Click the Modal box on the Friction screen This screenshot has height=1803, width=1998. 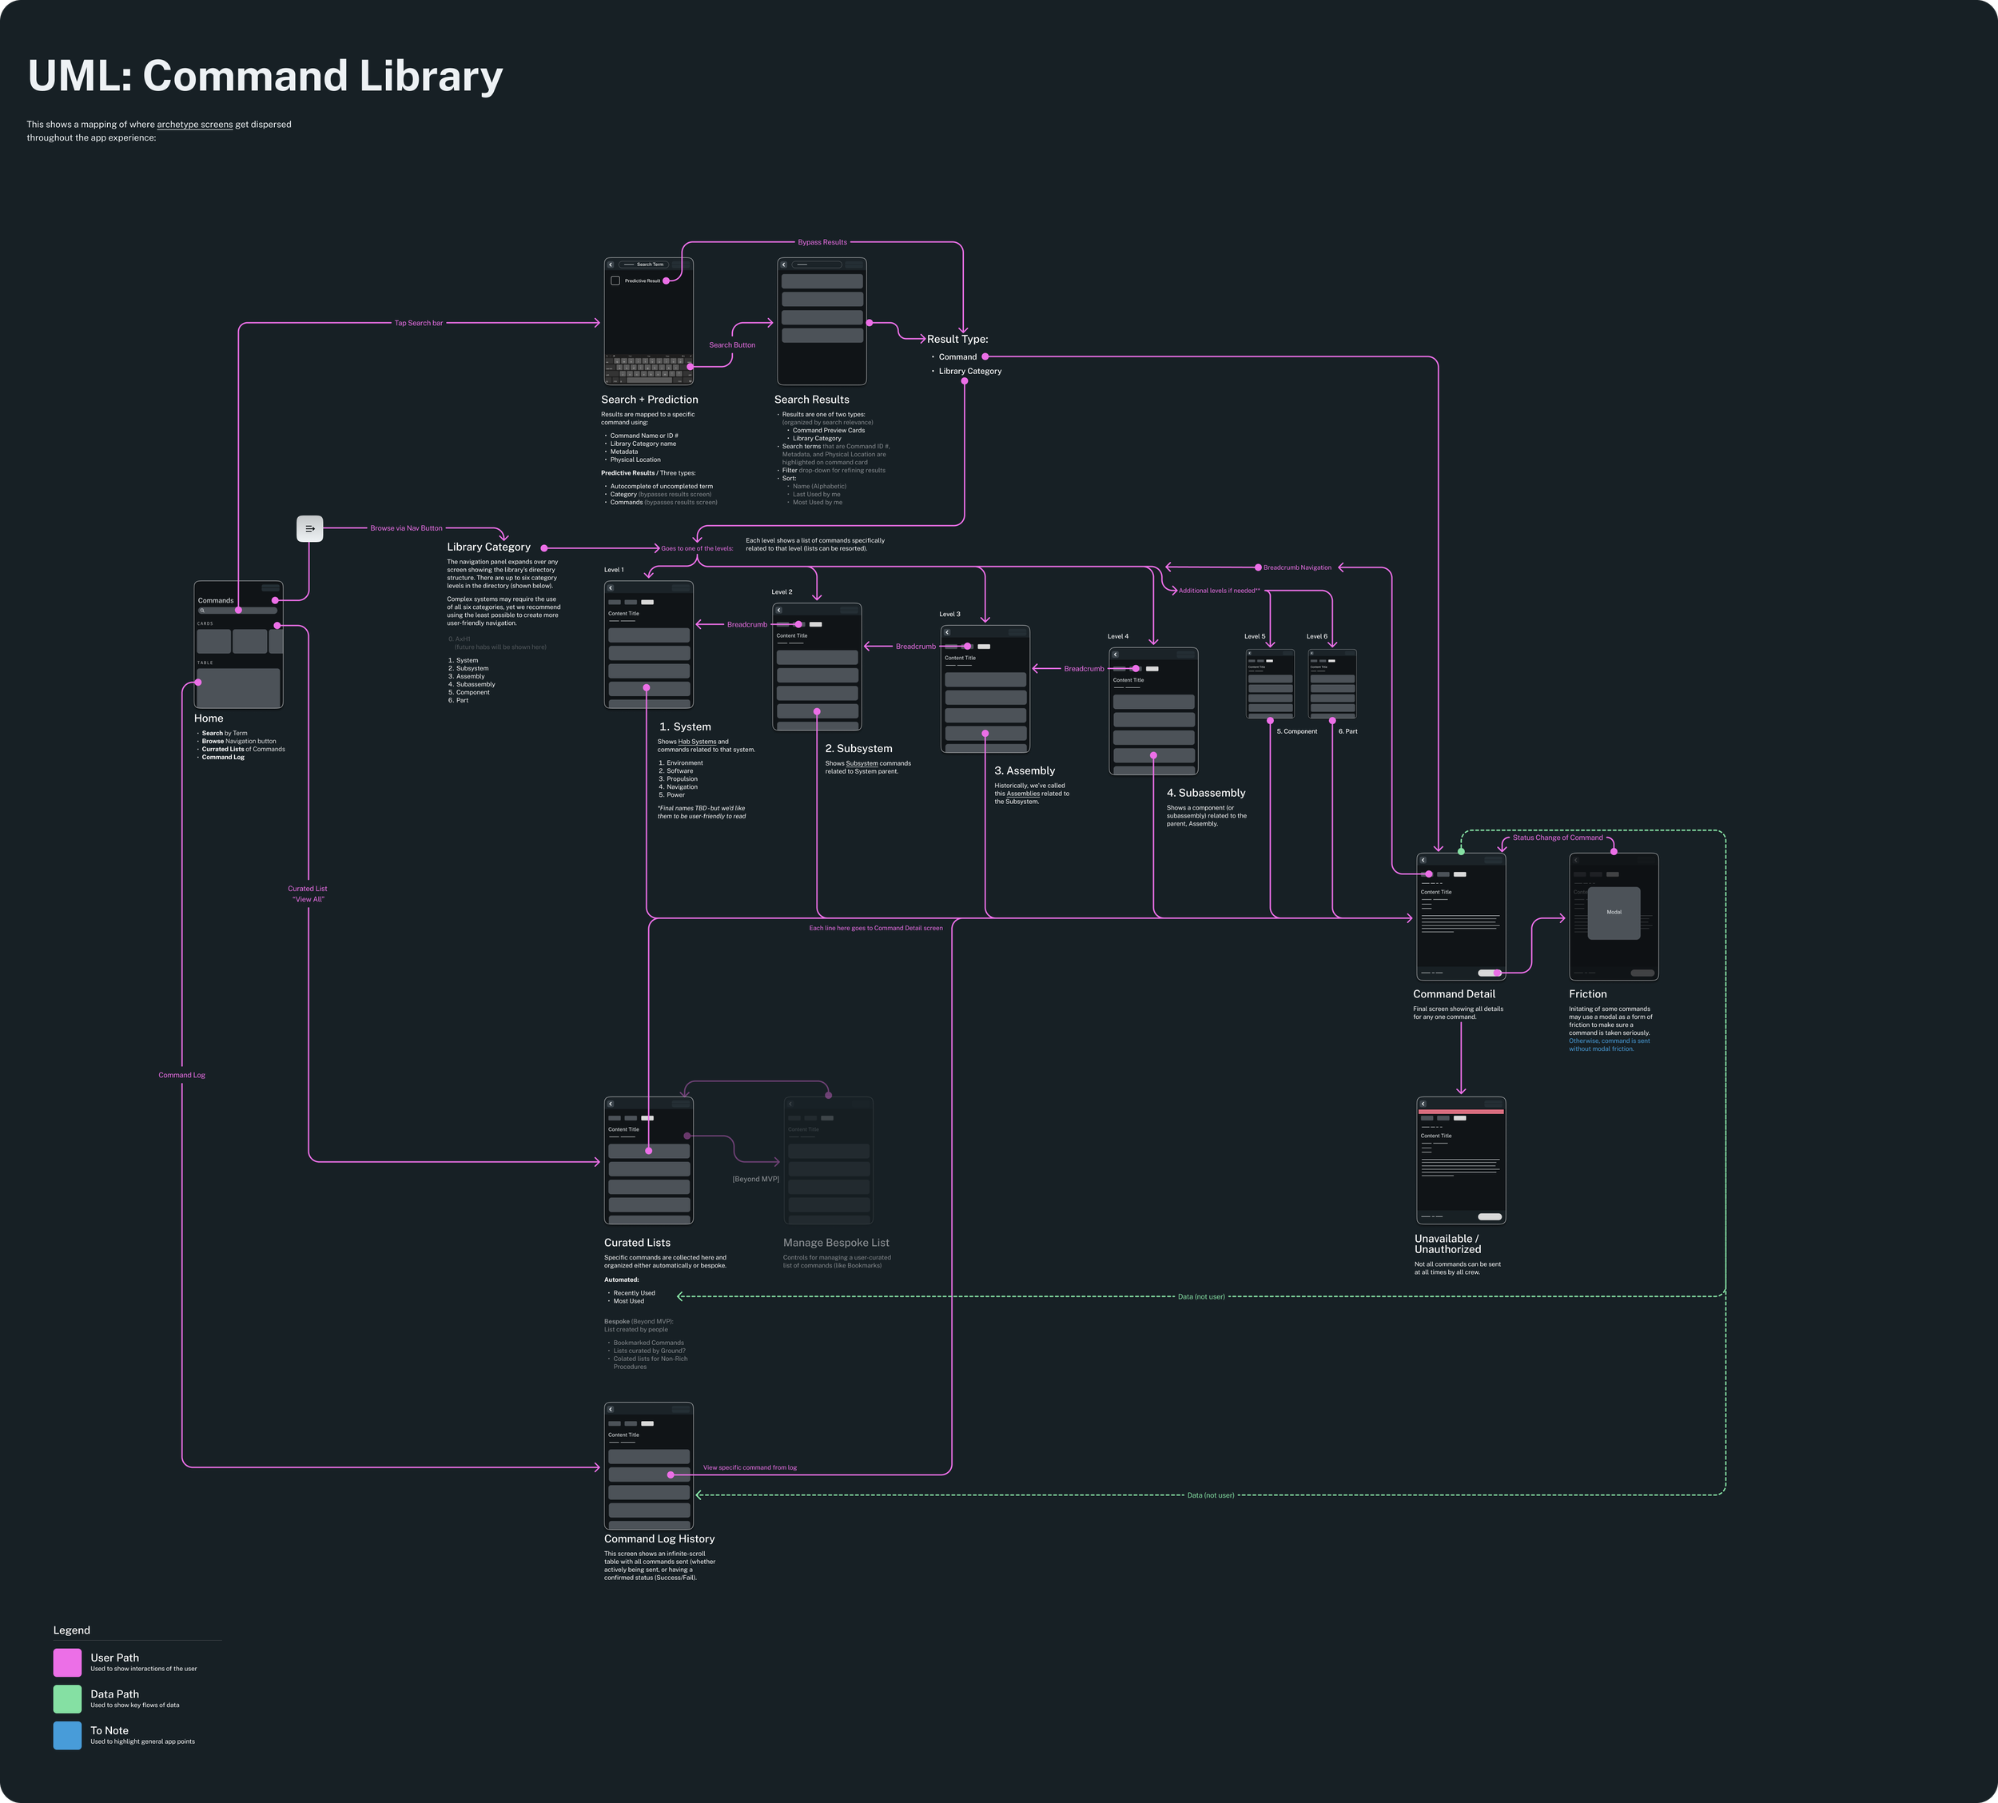(1614, 913)
